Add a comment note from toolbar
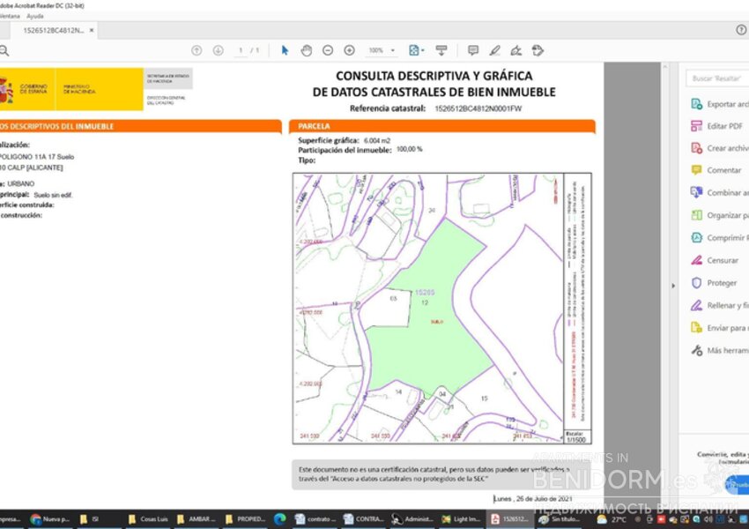 coord(473,50)
